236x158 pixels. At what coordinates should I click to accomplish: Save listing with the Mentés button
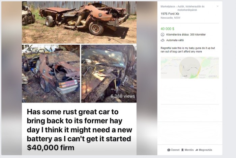(x=187, y=150)
